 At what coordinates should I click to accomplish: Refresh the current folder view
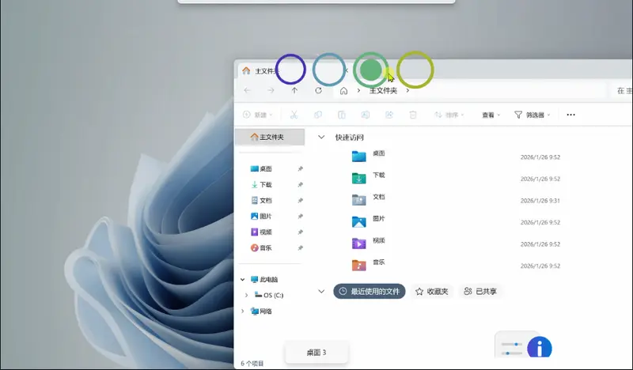pyautogui.click(x=319, y=90)
